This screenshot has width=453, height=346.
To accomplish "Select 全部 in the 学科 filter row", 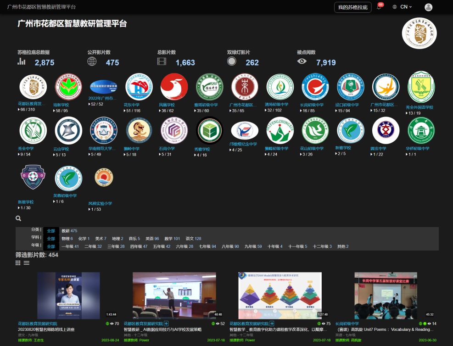I will [x=51, y=239].
